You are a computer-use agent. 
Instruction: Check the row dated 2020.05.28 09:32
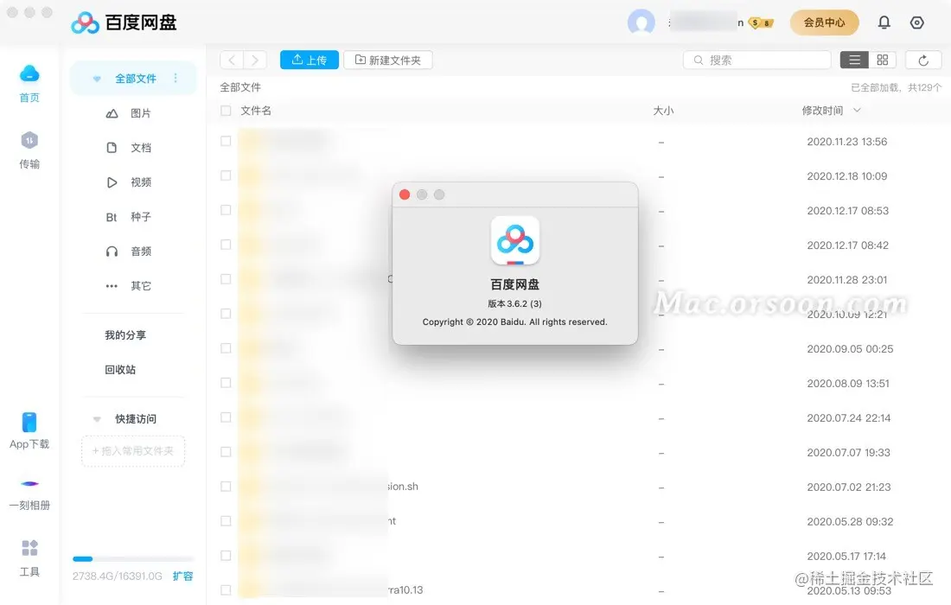pos(226,521)
